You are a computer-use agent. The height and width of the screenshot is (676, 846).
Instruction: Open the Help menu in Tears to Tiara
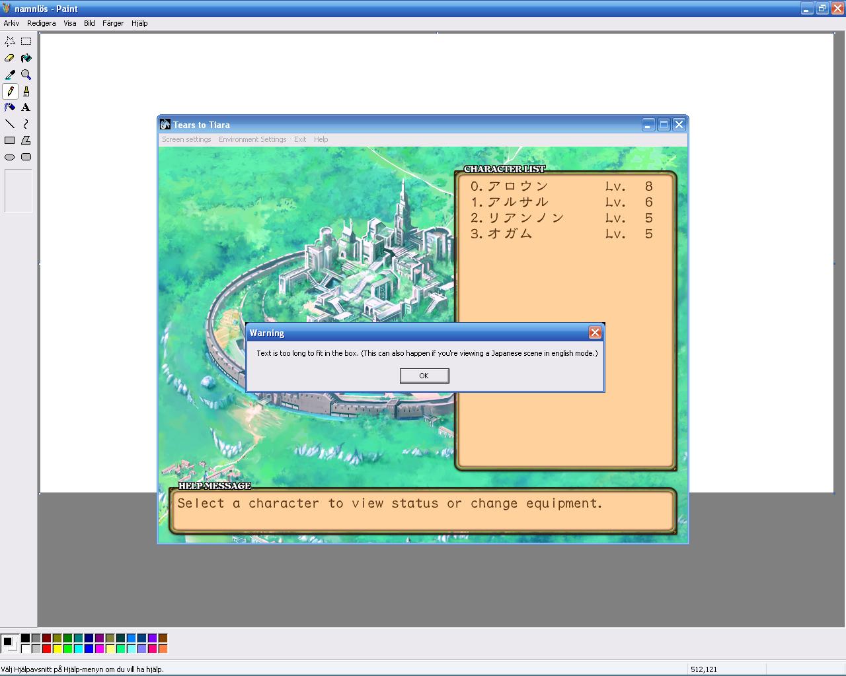tap(321, 139)
